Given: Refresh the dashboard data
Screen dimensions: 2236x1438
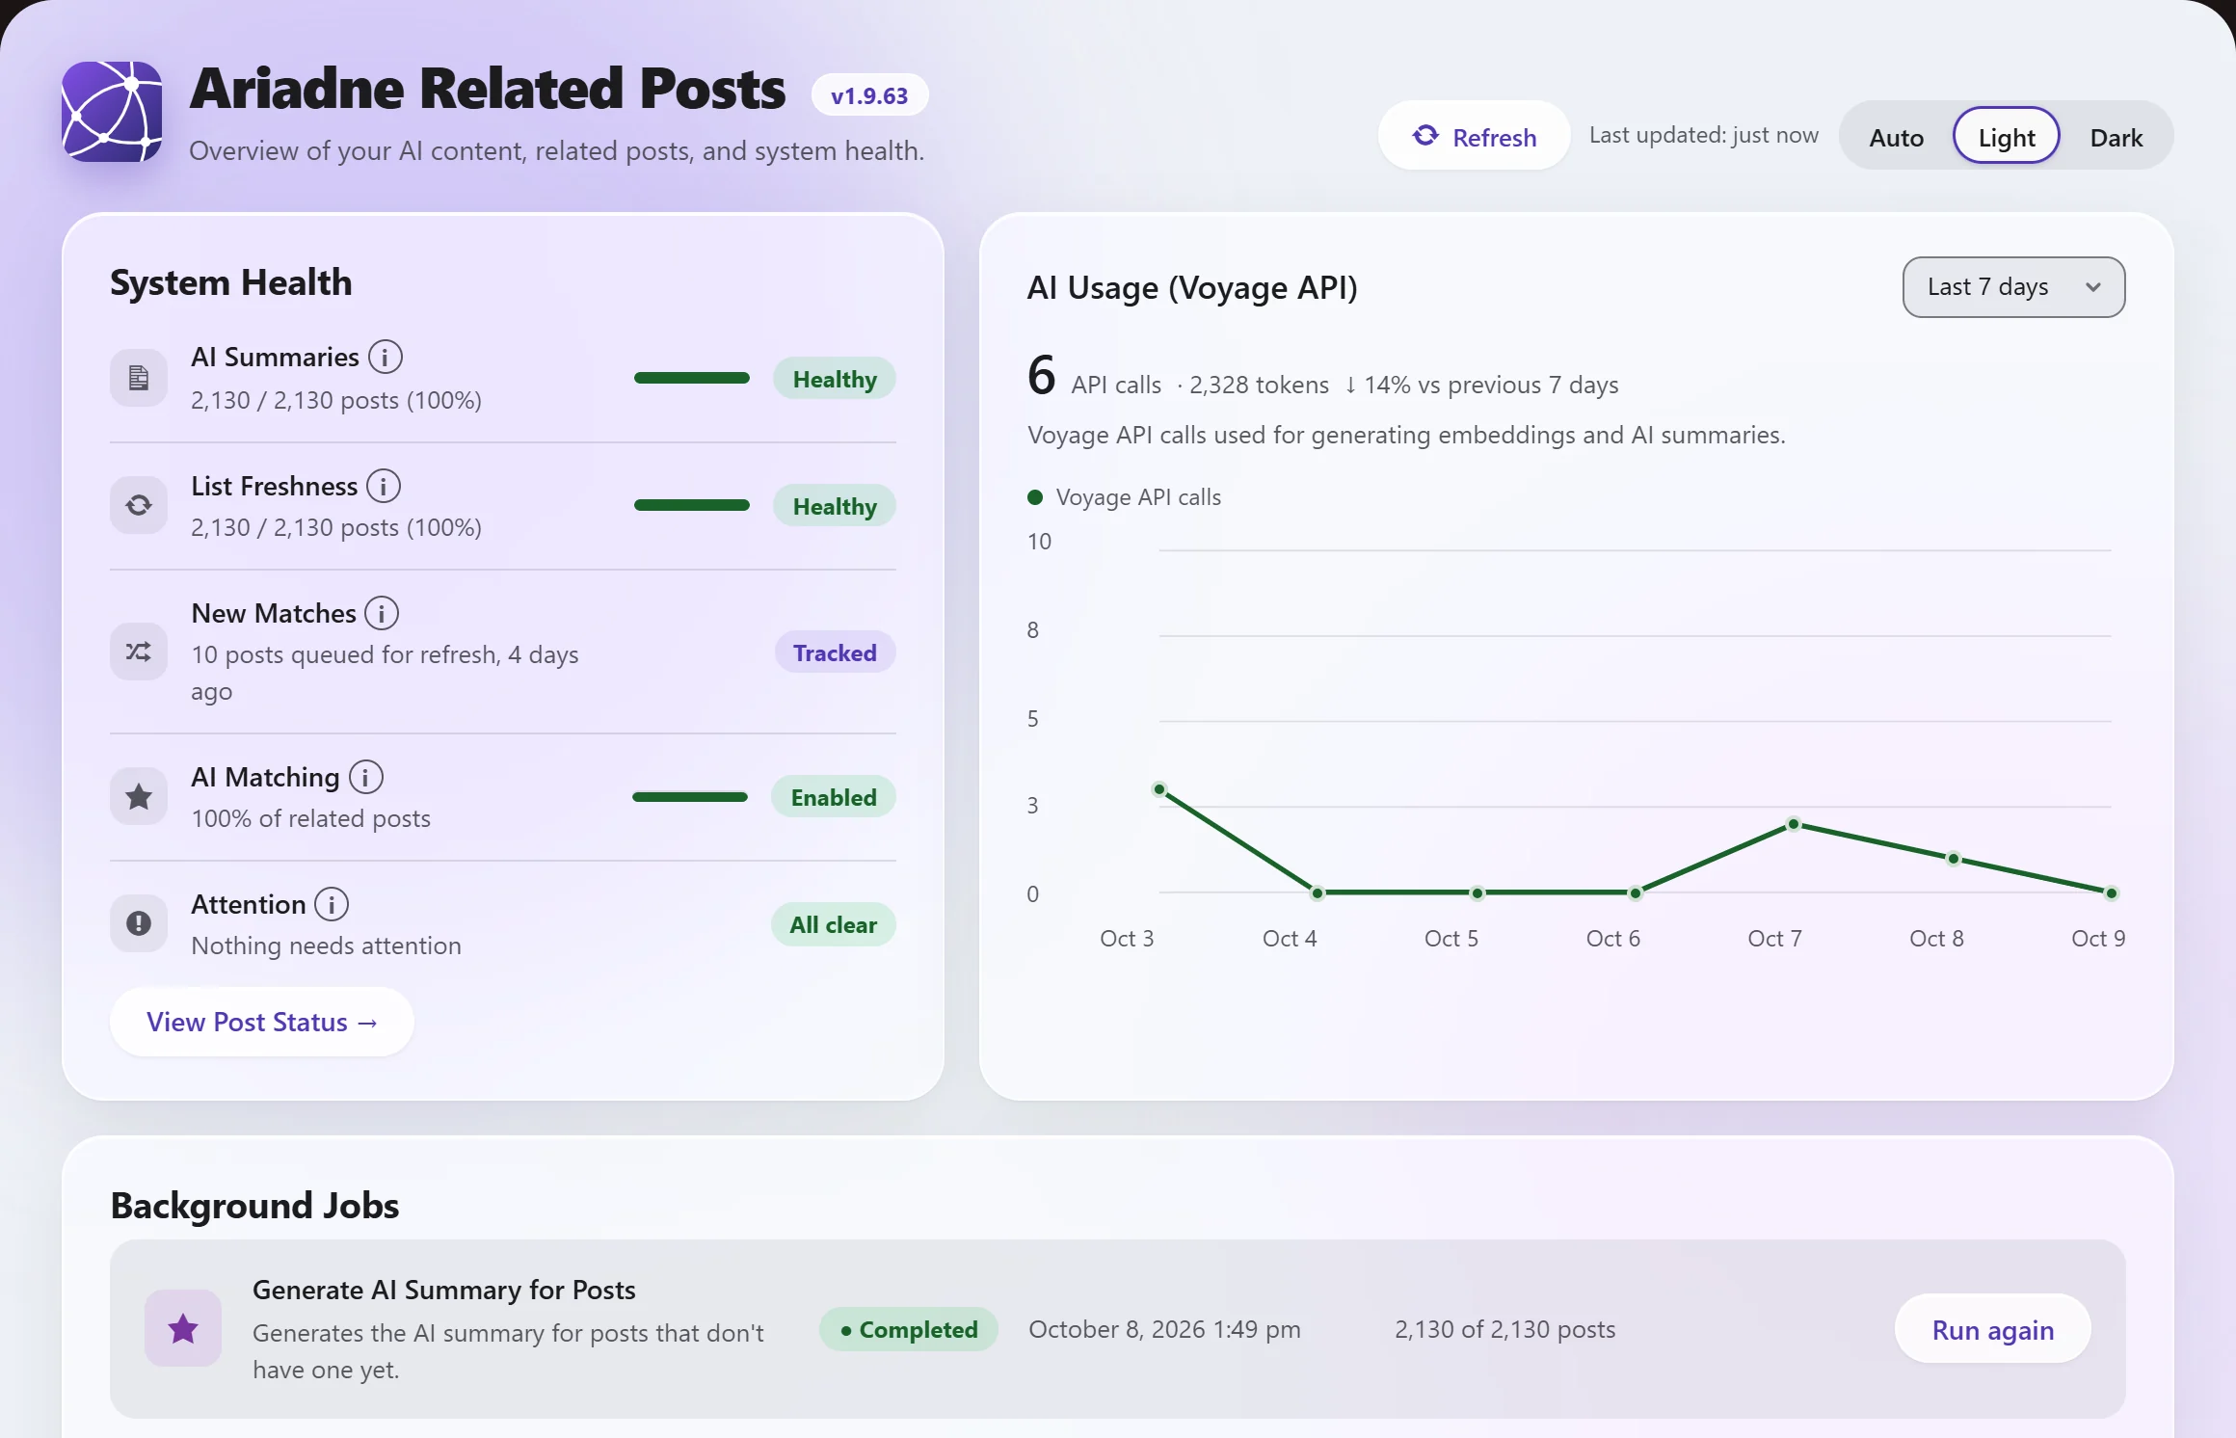Looking at the screenshot, I should [1475, 136].
